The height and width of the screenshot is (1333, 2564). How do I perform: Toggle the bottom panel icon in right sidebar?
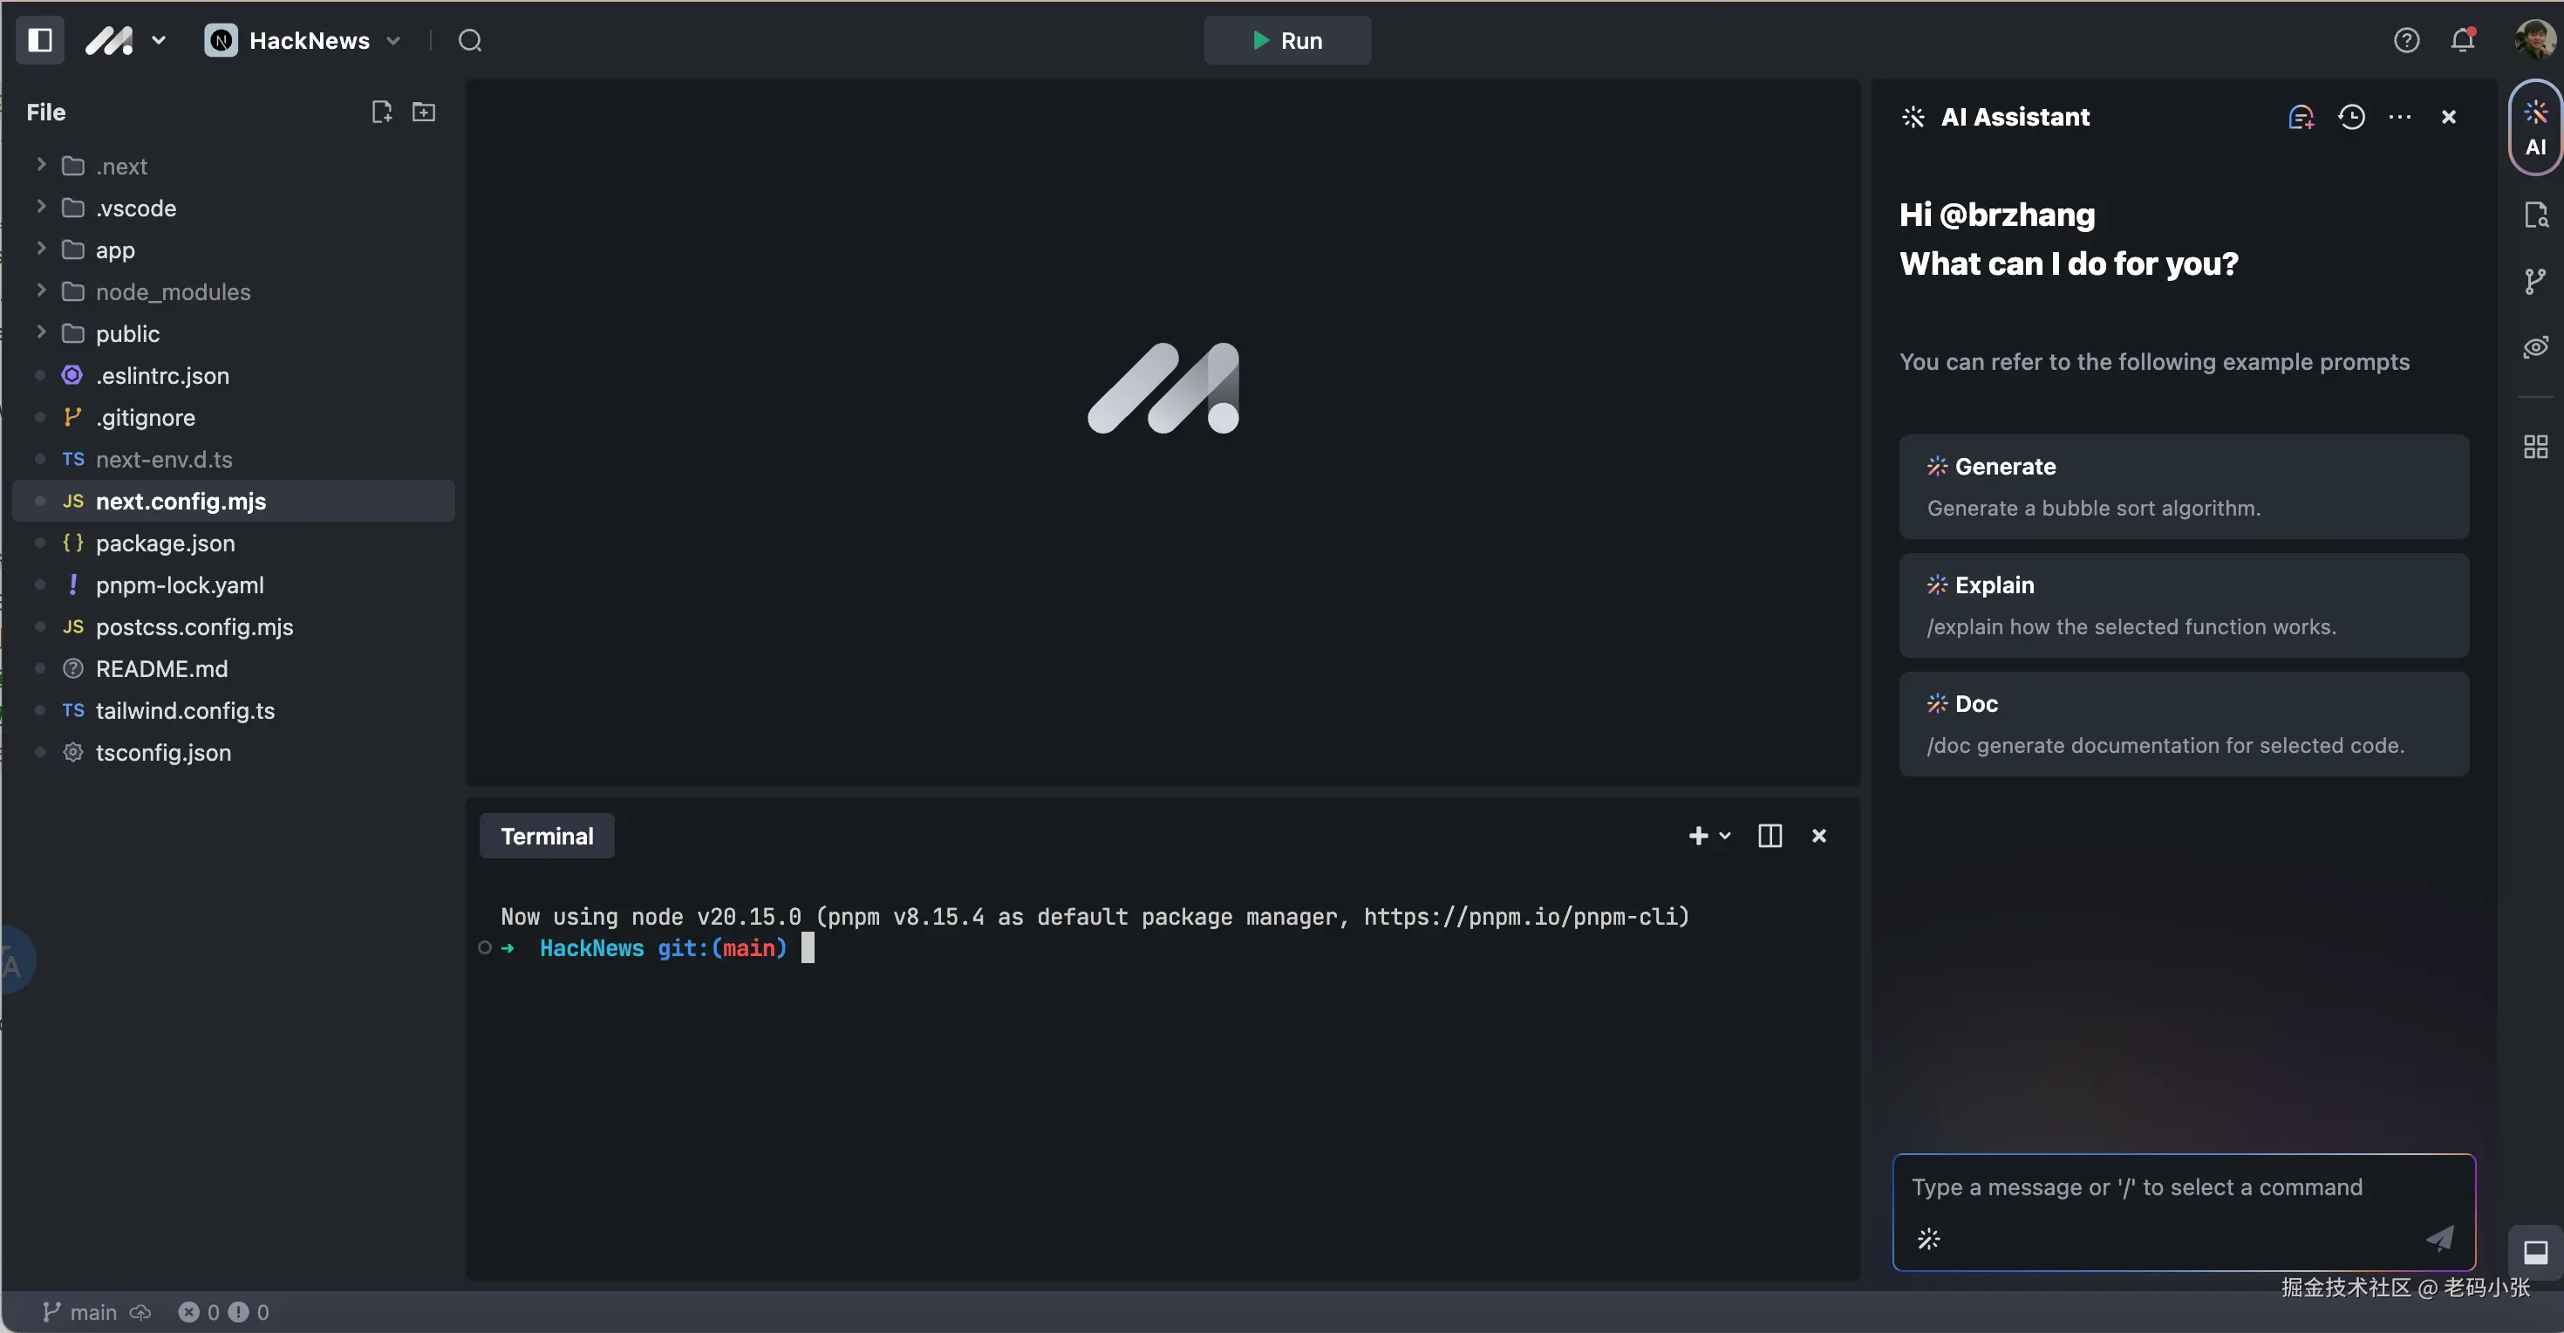[x=2535, y=1251]
